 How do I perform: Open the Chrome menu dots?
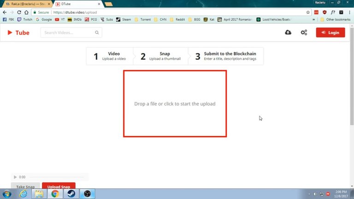pyautogui.click(x=349, y=12)
